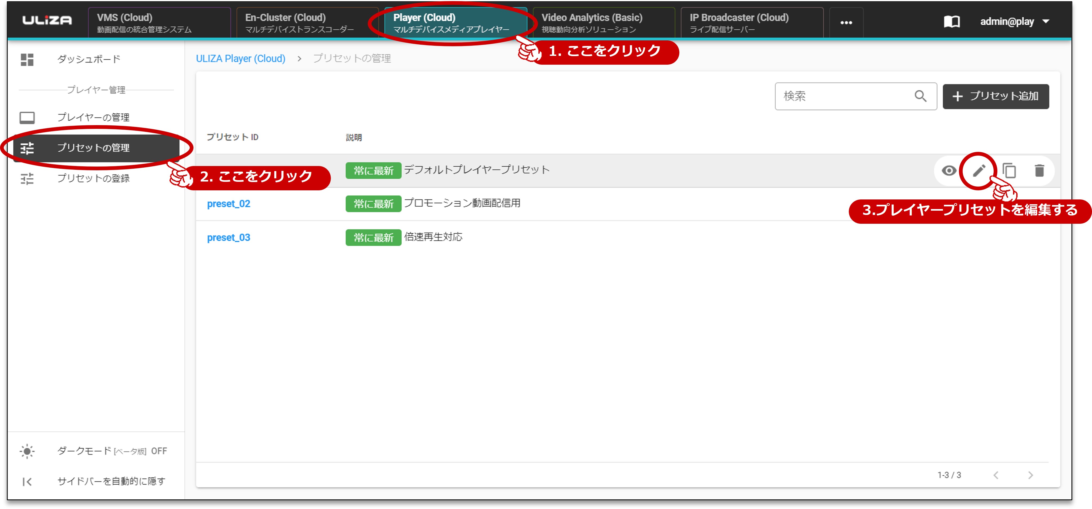Viewport: 1092px width, 509px height.
Task: Open the documentation book icon
Action: (952, 22)
